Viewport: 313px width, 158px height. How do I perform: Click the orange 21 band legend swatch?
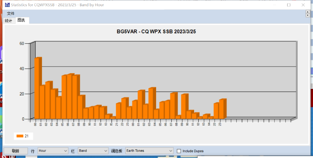click(19, 136)
